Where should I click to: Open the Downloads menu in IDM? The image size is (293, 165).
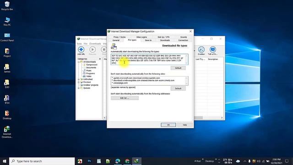coord(95,44)
